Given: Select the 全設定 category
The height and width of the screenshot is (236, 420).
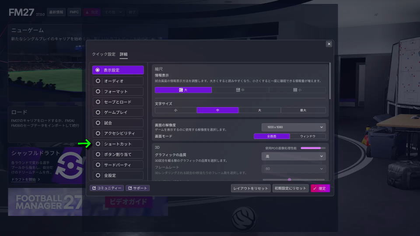Looking at the screenshot, I should click(x=118, y=175).
